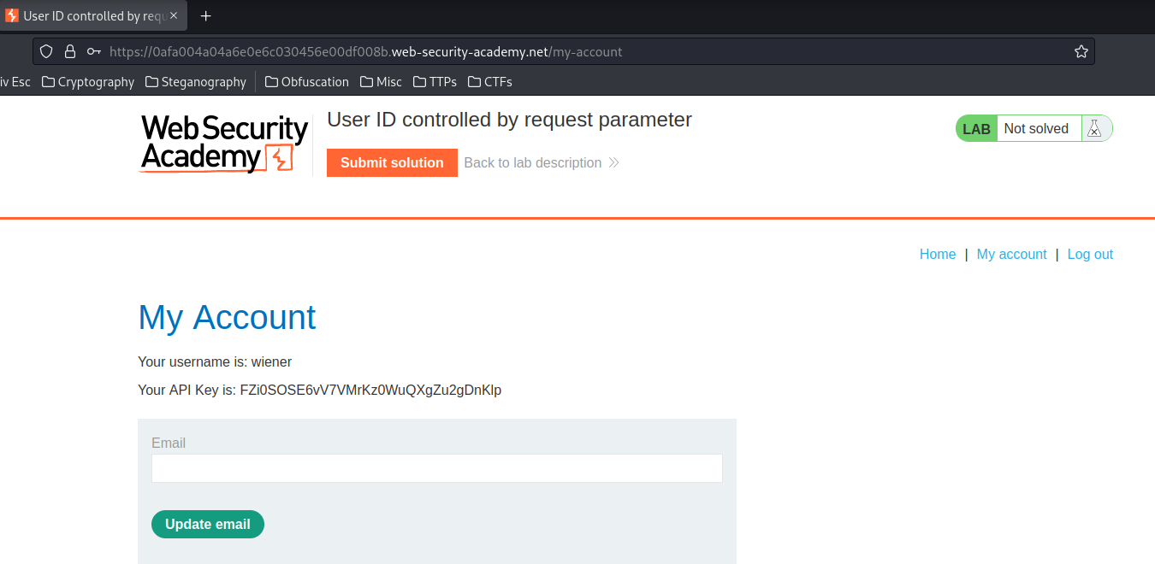The width and height of the screenshot is (1155, 564).
Task: Click the 'Your username is: wiener' text
Action: (215, 362)
